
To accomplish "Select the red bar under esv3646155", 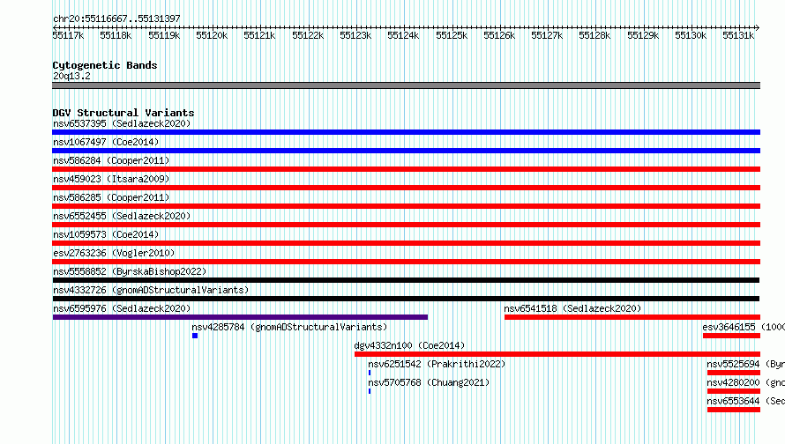I will (x=731, y=336).
